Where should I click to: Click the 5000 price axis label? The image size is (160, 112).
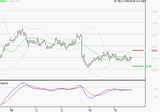(x=155, y=71)
